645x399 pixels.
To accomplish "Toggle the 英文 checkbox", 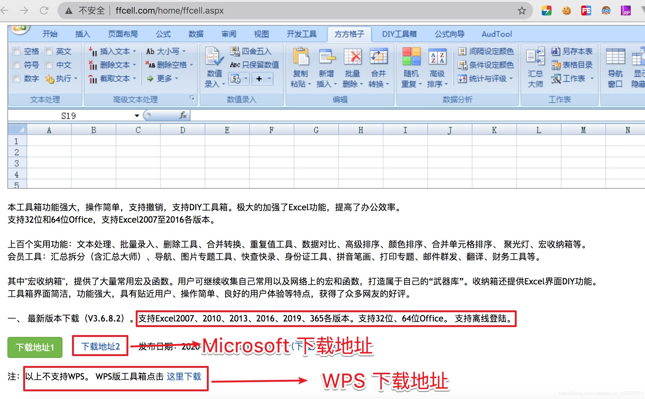I will [x=49, y=51].
